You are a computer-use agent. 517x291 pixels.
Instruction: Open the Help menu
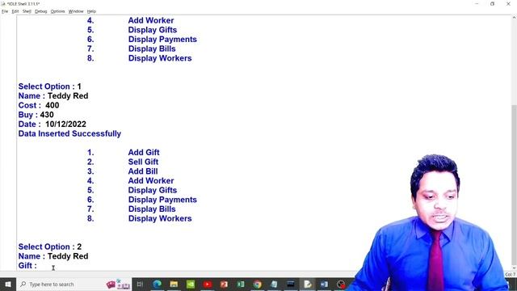pyautogui.click(x=91, y=11)
